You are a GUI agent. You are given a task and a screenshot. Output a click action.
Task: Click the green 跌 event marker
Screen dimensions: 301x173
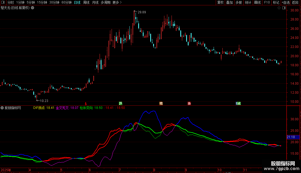coord(121,104)
